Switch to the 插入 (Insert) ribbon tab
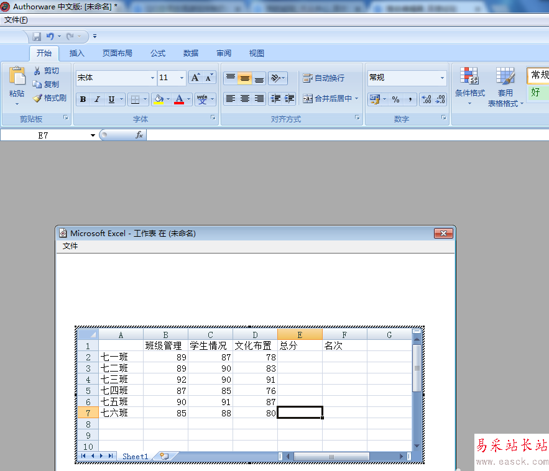Viewport: 549px width, 471px height. pyautogui.click(x=76, y=53)
